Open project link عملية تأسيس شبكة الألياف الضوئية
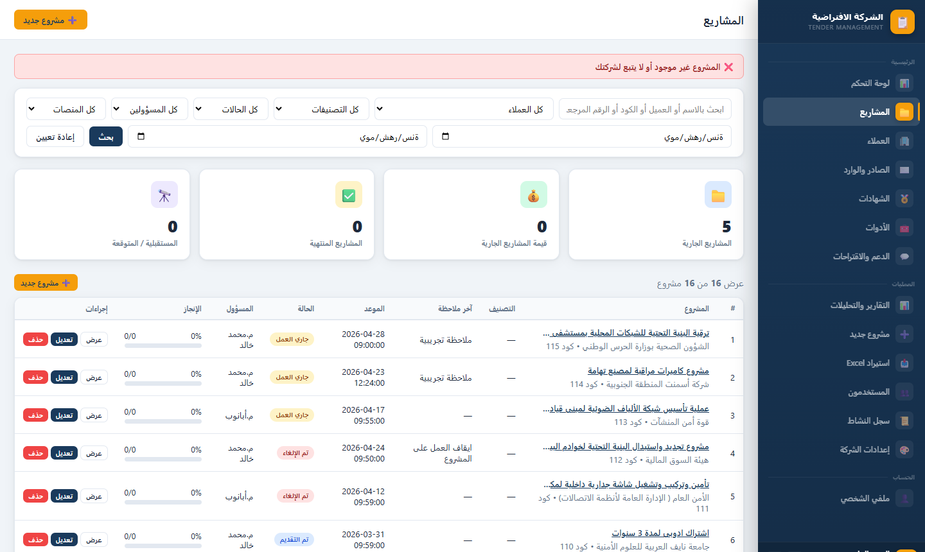This screenshot has width=925, height=552. coord(626,409)
